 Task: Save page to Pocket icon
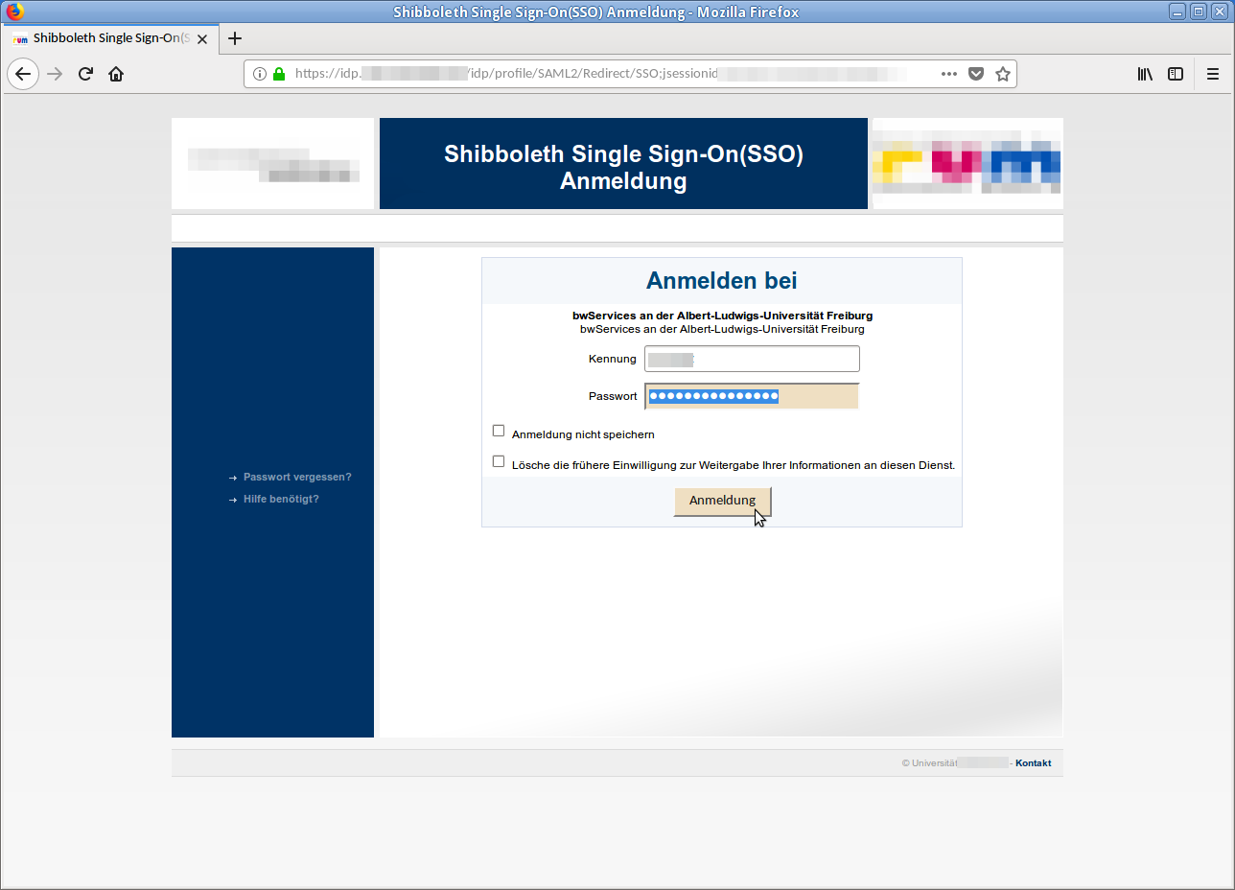click(x=976, y=74)
